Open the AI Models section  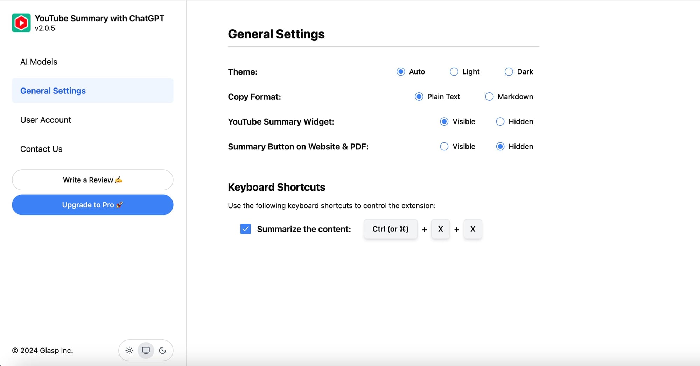(93, 62)
